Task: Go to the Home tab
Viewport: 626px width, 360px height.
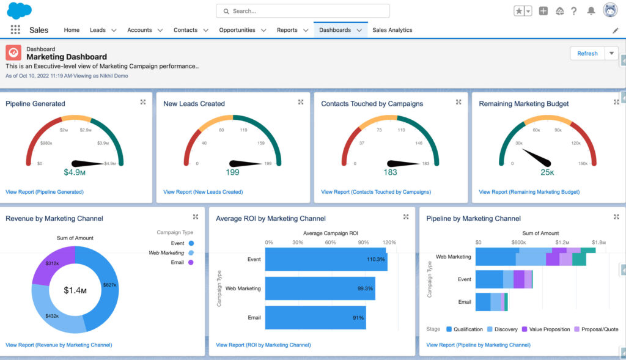Action: tap(72, 30)
